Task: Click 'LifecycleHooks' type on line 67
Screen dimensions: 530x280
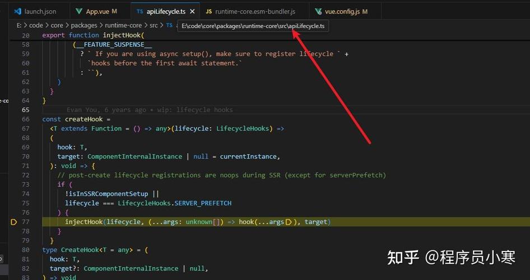Action: (243, 128)
